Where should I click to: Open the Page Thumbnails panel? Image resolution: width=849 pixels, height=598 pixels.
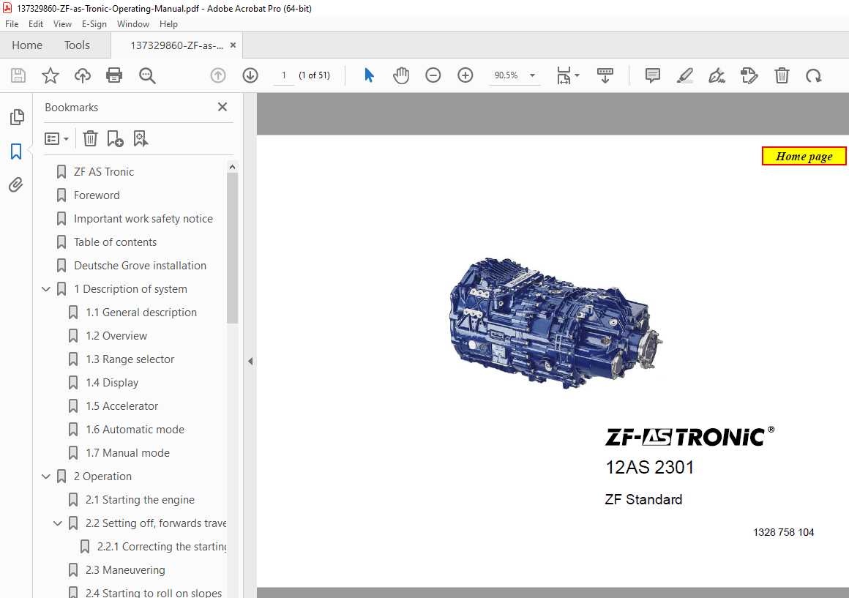tap(17, 116)
